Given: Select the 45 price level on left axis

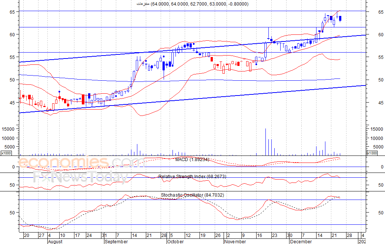Looking at the screenshot, I should click(x=12, y=103).
